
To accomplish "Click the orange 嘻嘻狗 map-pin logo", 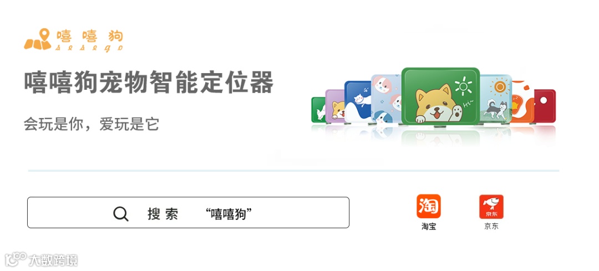I will point(38,39).
